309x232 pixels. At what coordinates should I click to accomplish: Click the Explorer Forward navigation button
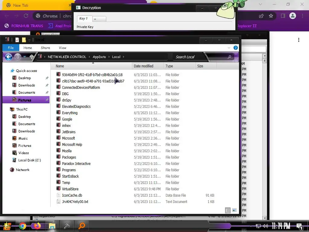[18, 57]
